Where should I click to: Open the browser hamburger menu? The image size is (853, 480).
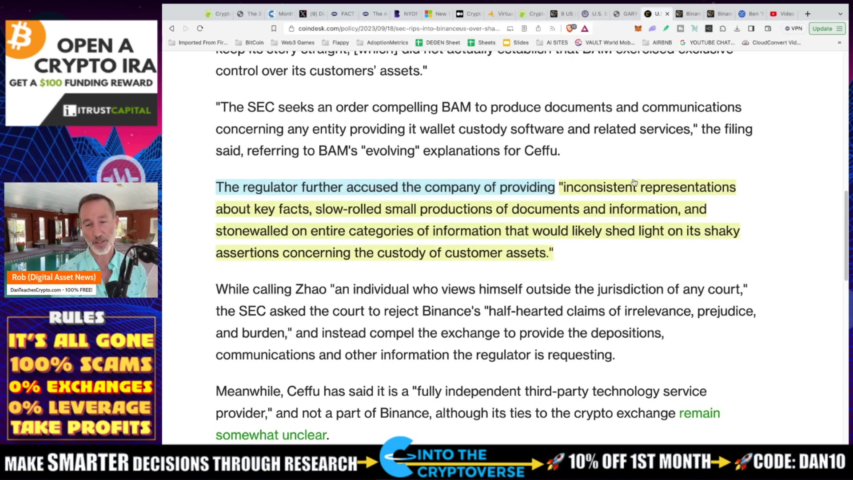839,28
